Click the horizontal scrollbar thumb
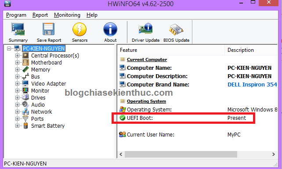282x169 pixels. point(181,154)
